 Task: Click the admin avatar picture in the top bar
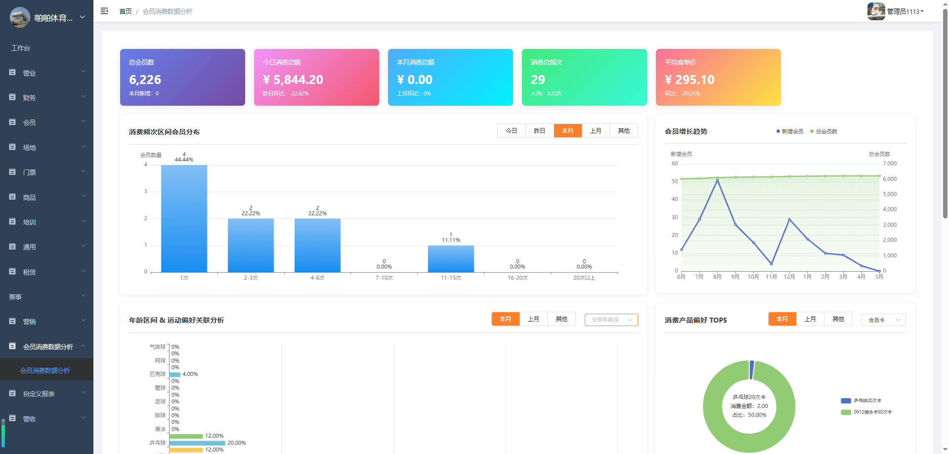coord(876,11)
